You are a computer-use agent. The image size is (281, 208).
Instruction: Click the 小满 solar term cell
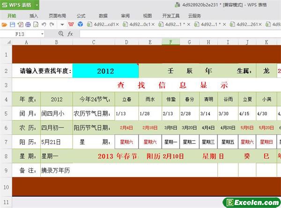tap(266, 99)
